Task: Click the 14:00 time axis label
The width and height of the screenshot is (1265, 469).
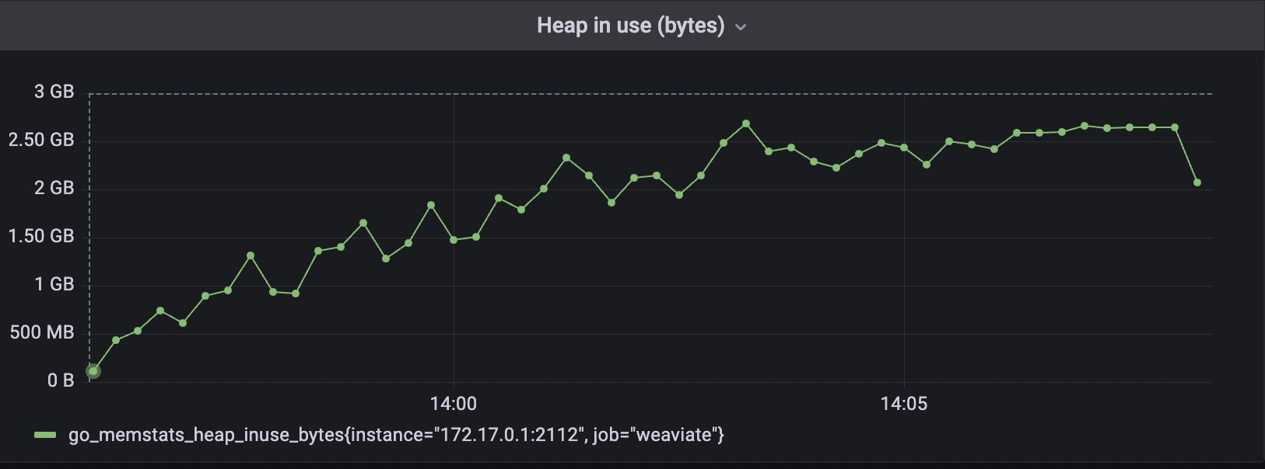Action: pos(453,404)
